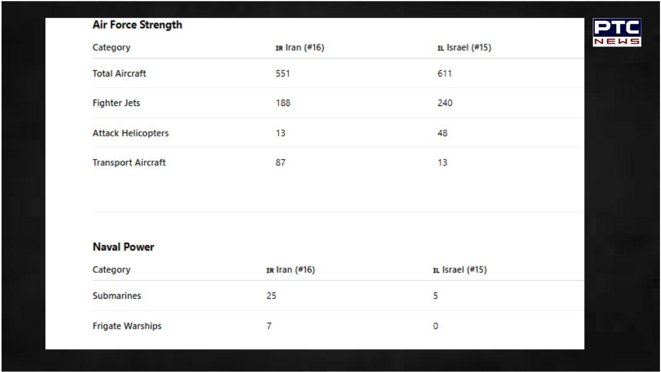This screenshot has width=661, height=372.
Task: Click Israel (#15) header in Naval Power table
Action: [x=465, y=270]
